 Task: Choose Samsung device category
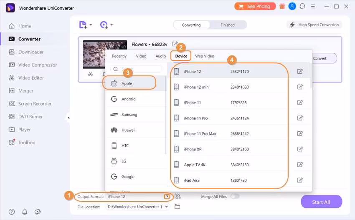point(135,115)
